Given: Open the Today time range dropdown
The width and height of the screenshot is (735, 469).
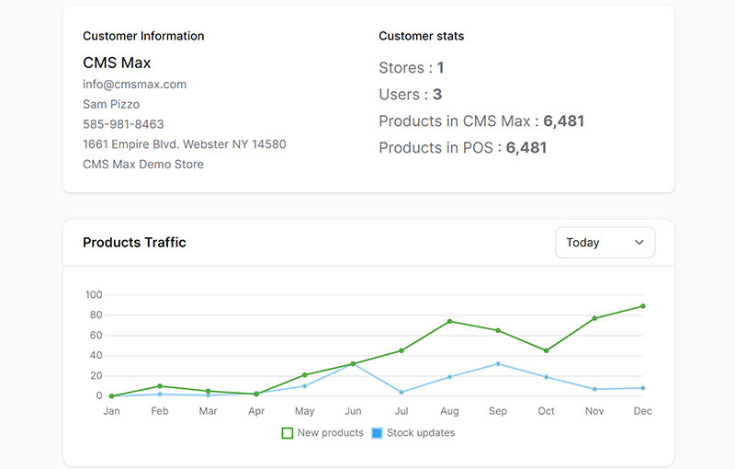Looking at the screenshot, I should pos(605,243).
